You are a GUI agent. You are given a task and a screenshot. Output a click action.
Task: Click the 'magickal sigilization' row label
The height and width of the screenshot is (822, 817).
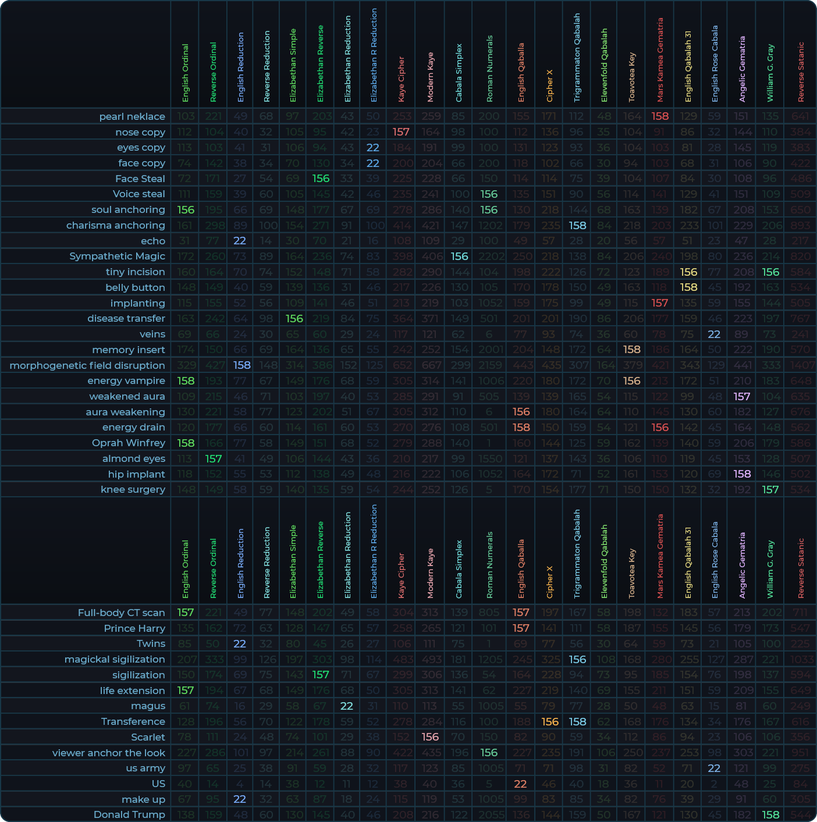point(115,659)
